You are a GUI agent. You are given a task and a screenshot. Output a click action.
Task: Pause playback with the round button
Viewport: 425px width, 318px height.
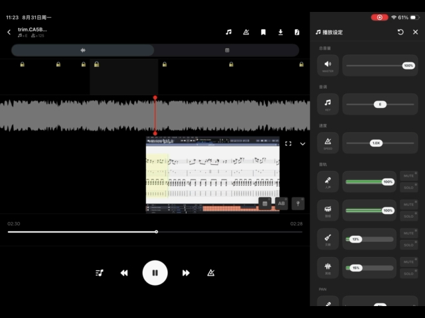coord(155,273)
